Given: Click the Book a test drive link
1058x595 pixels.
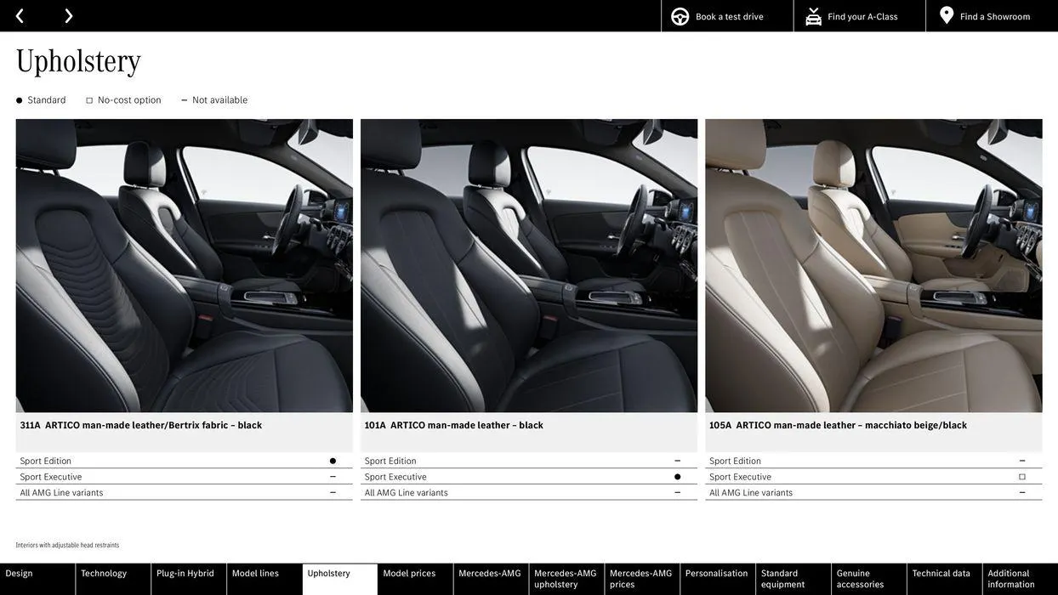Looking at the screenshot, I should [x=729, y=17].
